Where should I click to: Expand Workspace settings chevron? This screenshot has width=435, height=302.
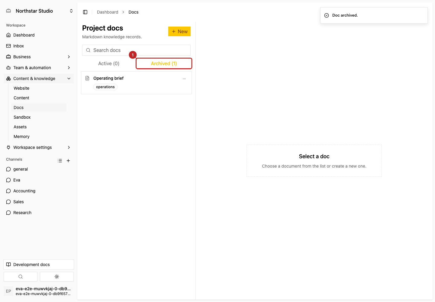tap(69, 147)
